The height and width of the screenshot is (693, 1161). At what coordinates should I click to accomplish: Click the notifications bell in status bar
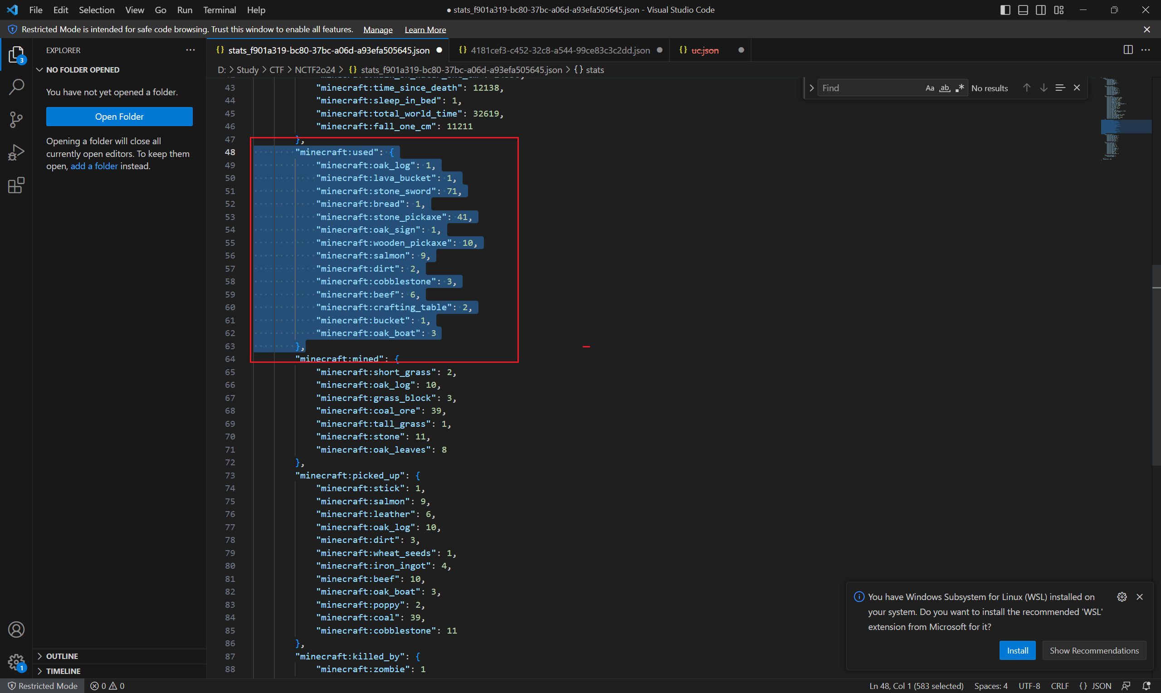1146,686
